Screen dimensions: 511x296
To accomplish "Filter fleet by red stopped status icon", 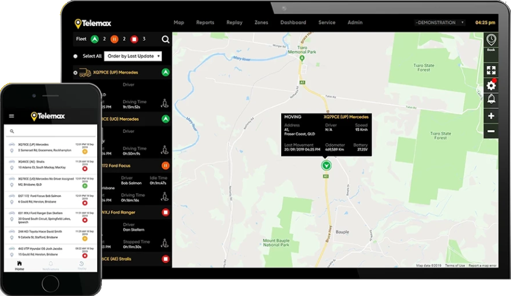I will pos(135,39).
